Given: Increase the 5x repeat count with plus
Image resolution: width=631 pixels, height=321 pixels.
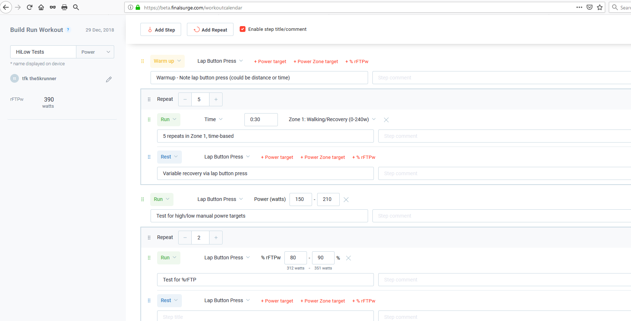Looking at the screenshot, I should (x=216, y=99).
